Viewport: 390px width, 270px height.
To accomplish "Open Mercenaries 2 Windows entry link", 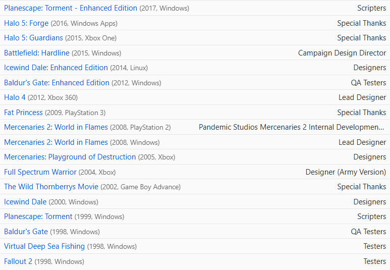I will tap(56, 142).
